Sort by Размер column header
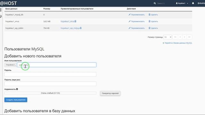 pyautogui.click(x=47, y=9)
